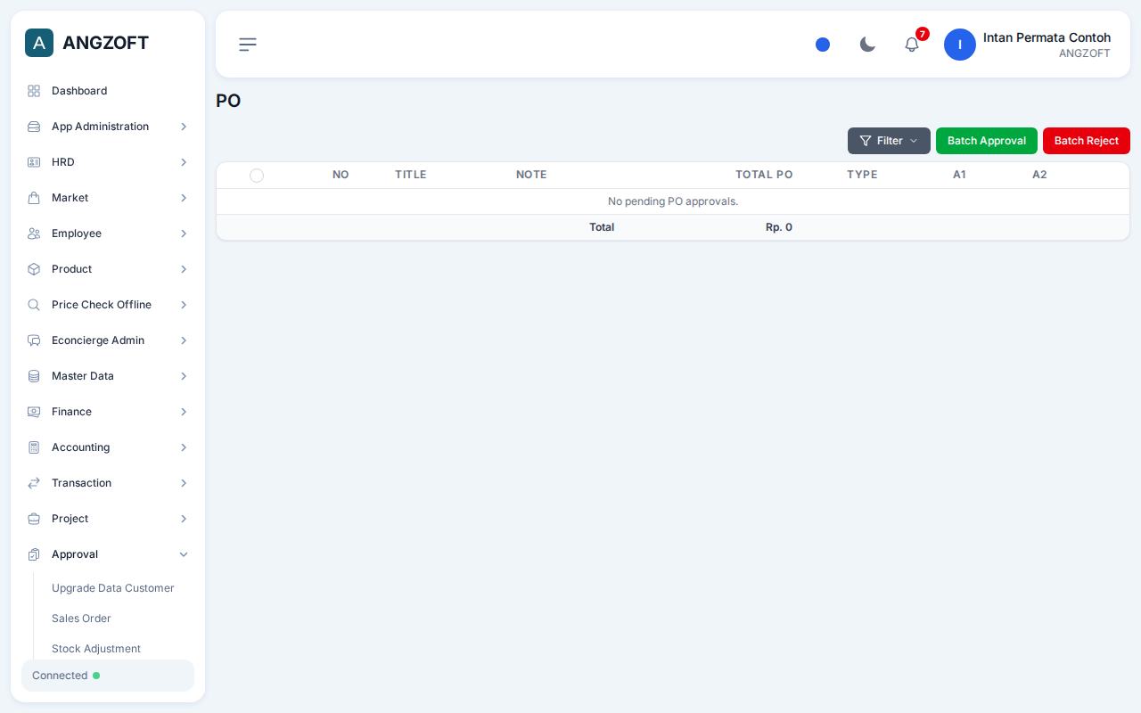Image resolution: width=1141 pixels, height=713 pixels.
Task: Collapse the Approval menu chevron
Action: [x=184, y=554]
